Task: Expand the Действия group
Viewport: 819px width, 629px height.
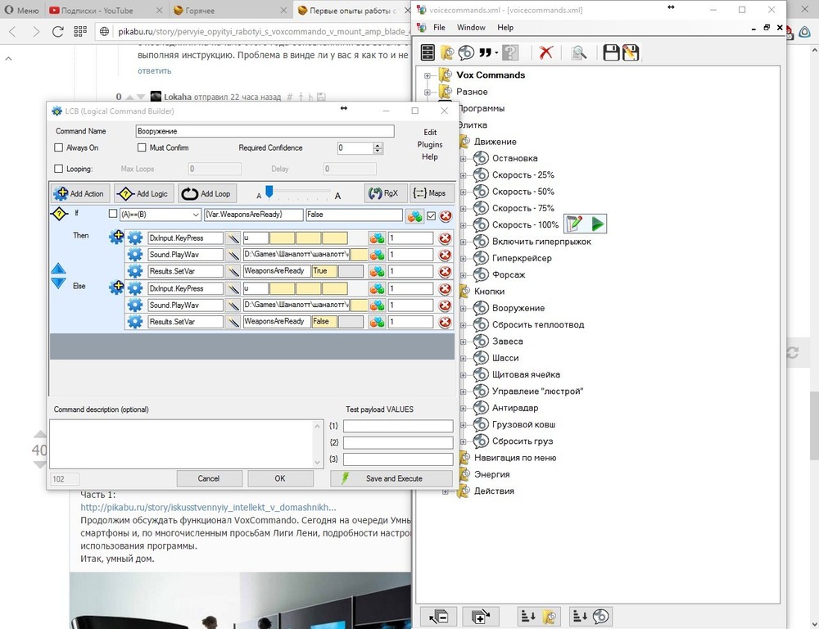Action: 445,491
